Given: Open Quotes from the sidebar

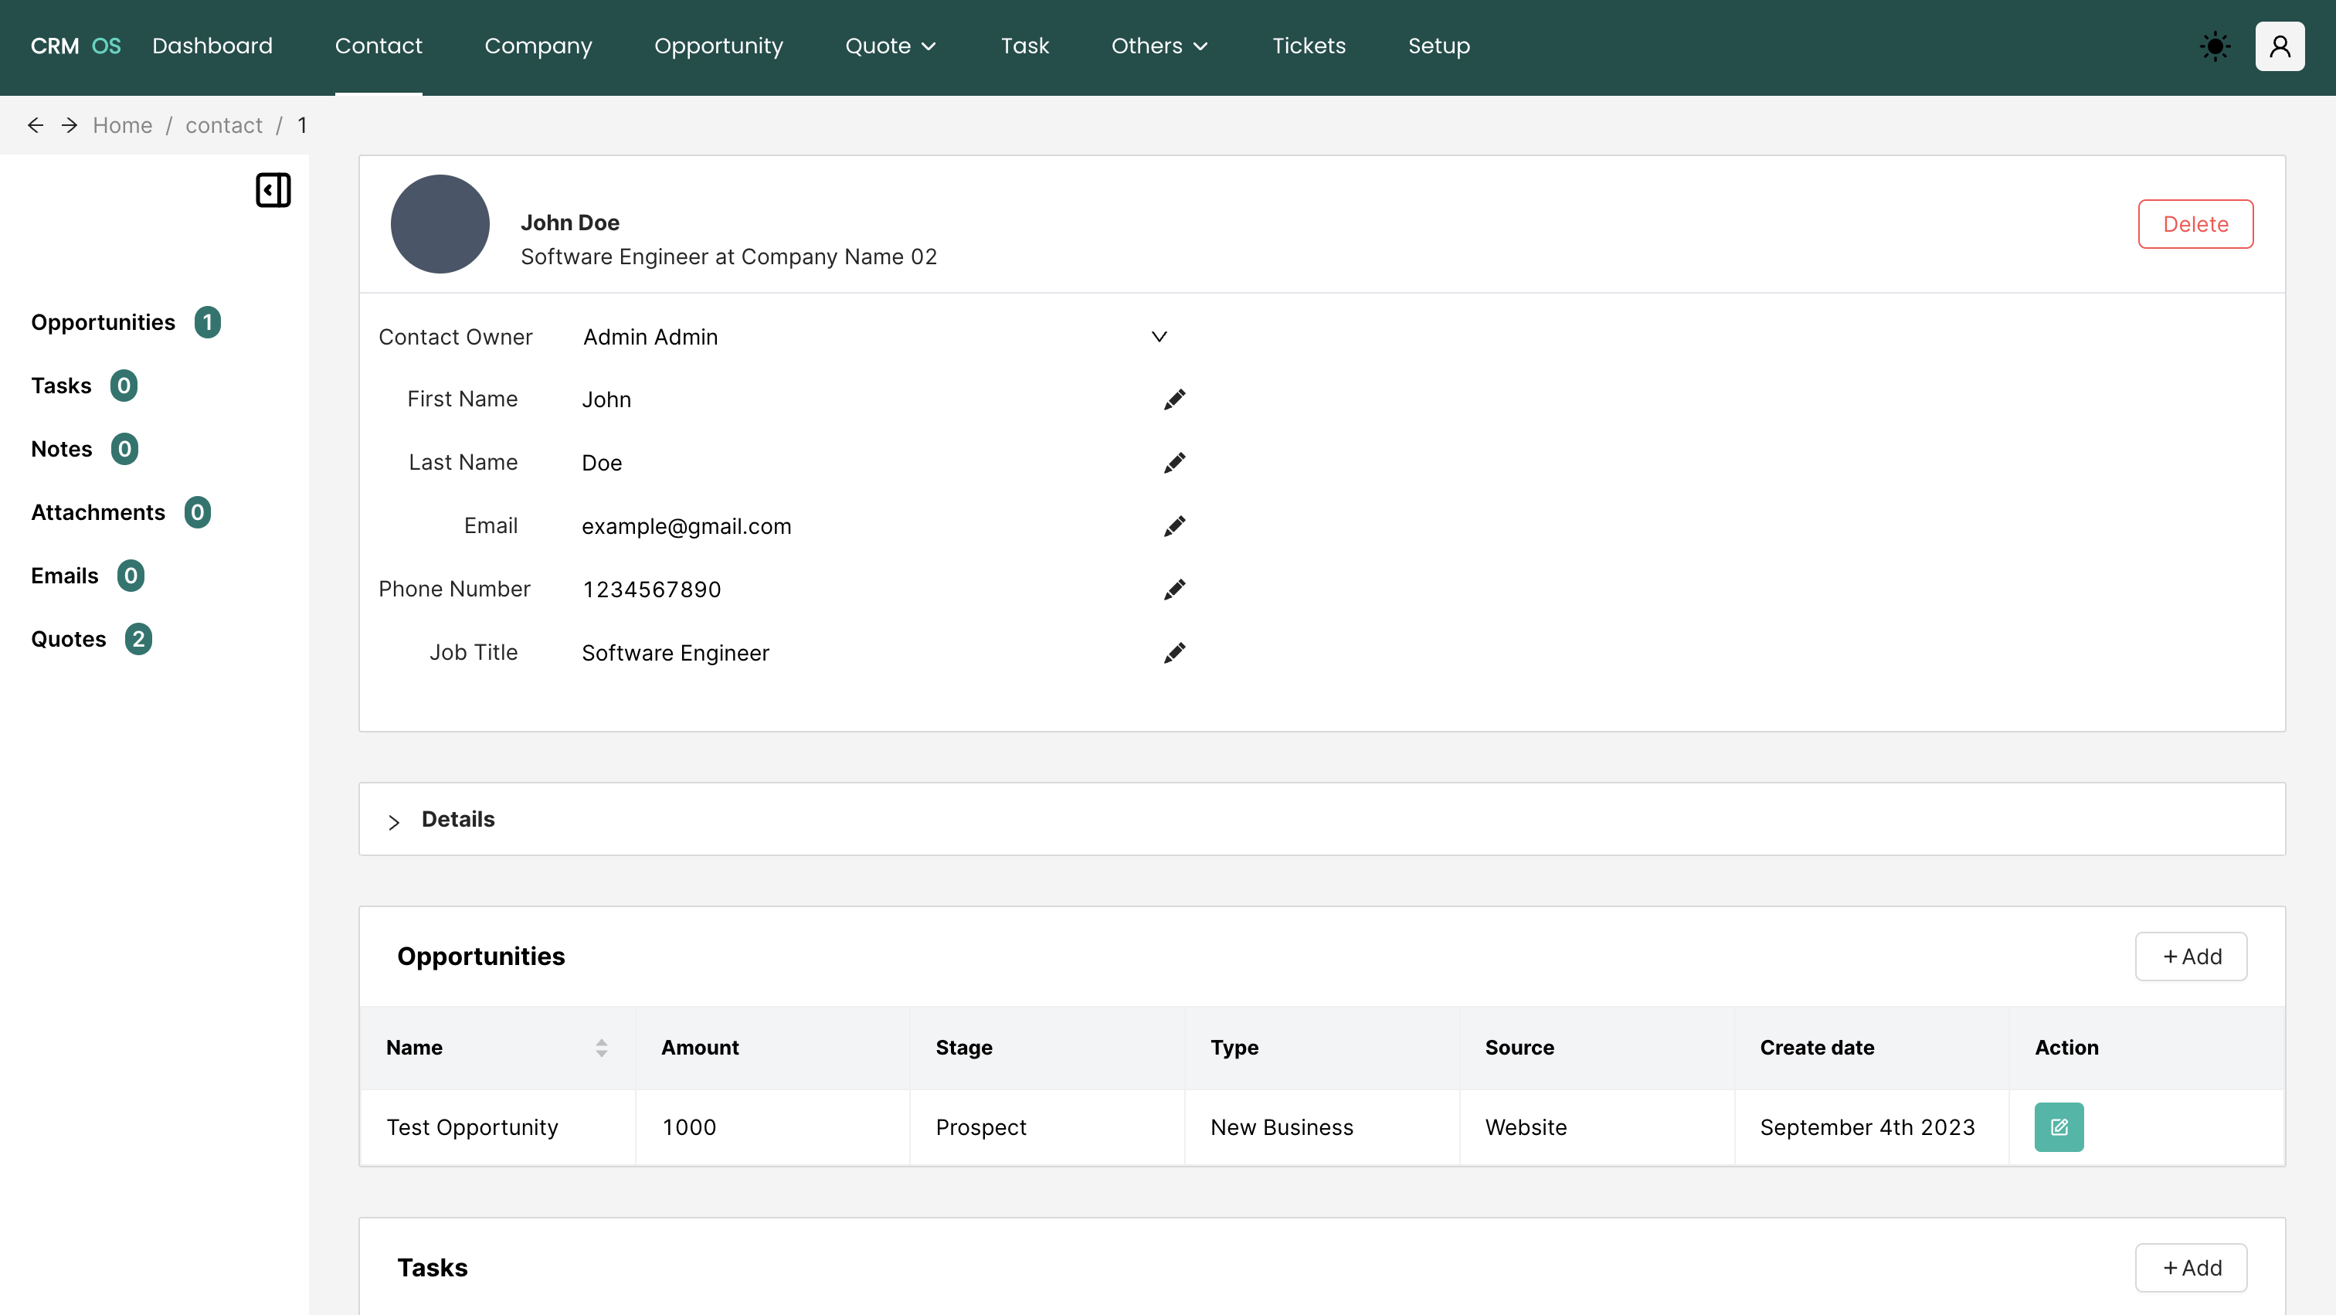Looking at the screenshot, I should 68,638.
